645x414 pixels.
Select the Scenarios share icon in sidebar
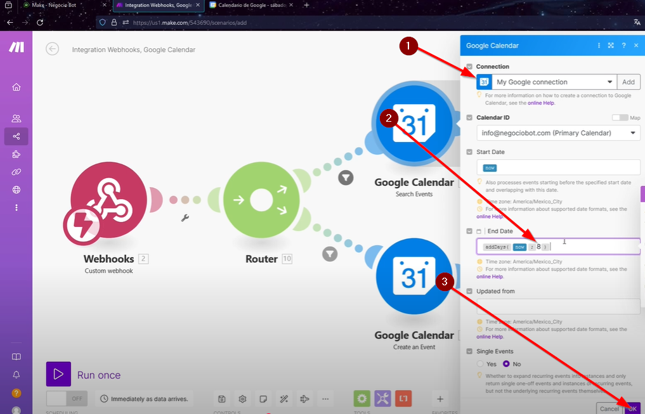click(16, 136)
